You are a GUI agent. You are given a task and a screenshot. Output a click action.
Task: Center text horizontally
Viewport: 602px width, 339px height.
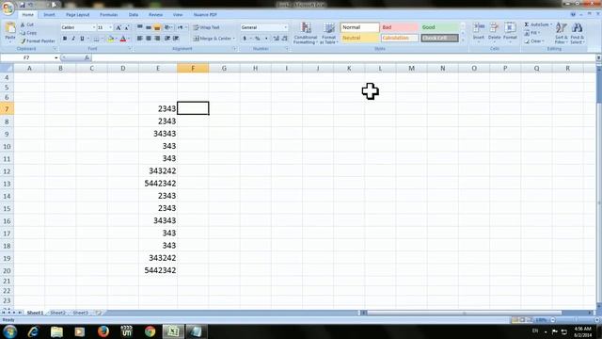[x=149, y=39]
